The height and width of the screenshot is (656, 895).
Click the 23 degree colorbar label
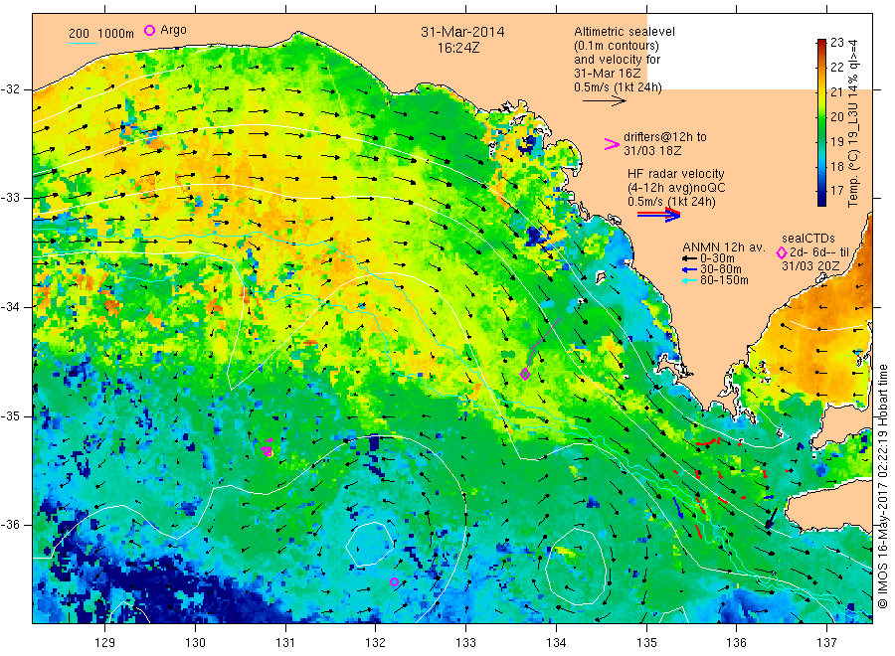coord(836,42)
